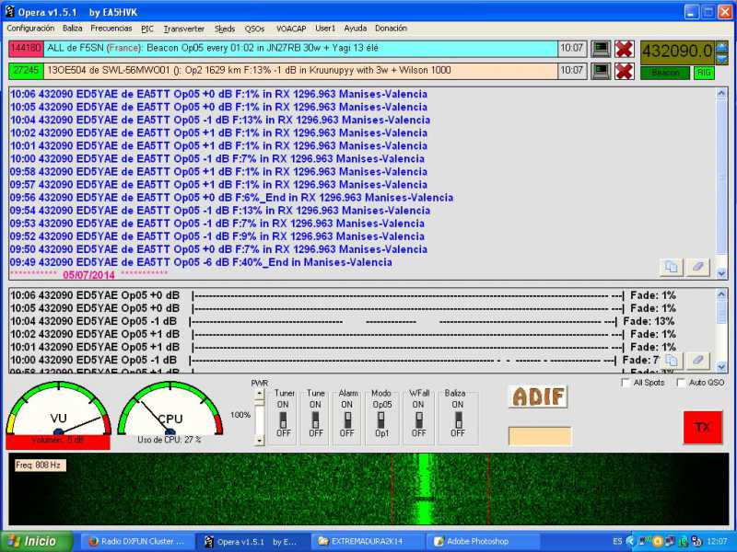The image size is (737, 552).
Task: Click the beige field below the ADIF button
Action: click(x=540, y=435)
